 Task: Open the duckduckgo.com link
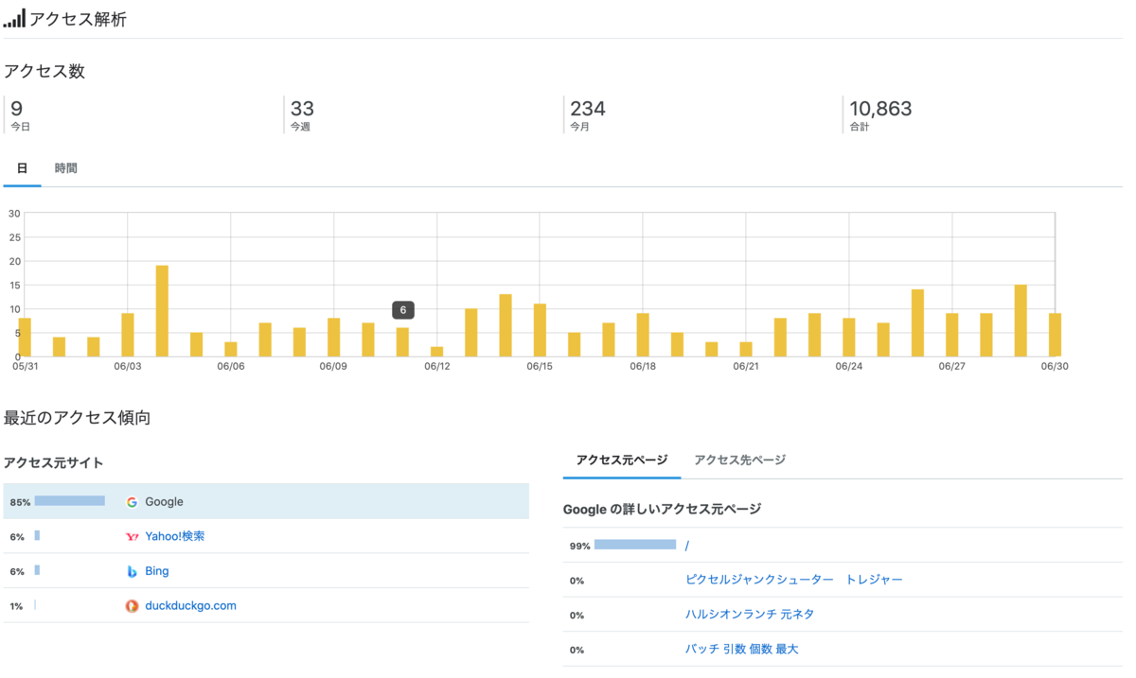[190, 605]
